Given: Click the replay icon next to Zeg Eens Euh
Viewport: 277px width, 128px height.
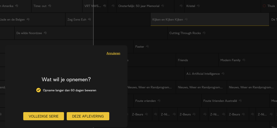Looking at the screenshot, I should click(x=90, y=19).
